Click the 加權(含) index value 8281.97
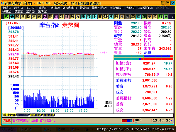The width and height of the screenshot is (176, 132). tap(149, 63)
